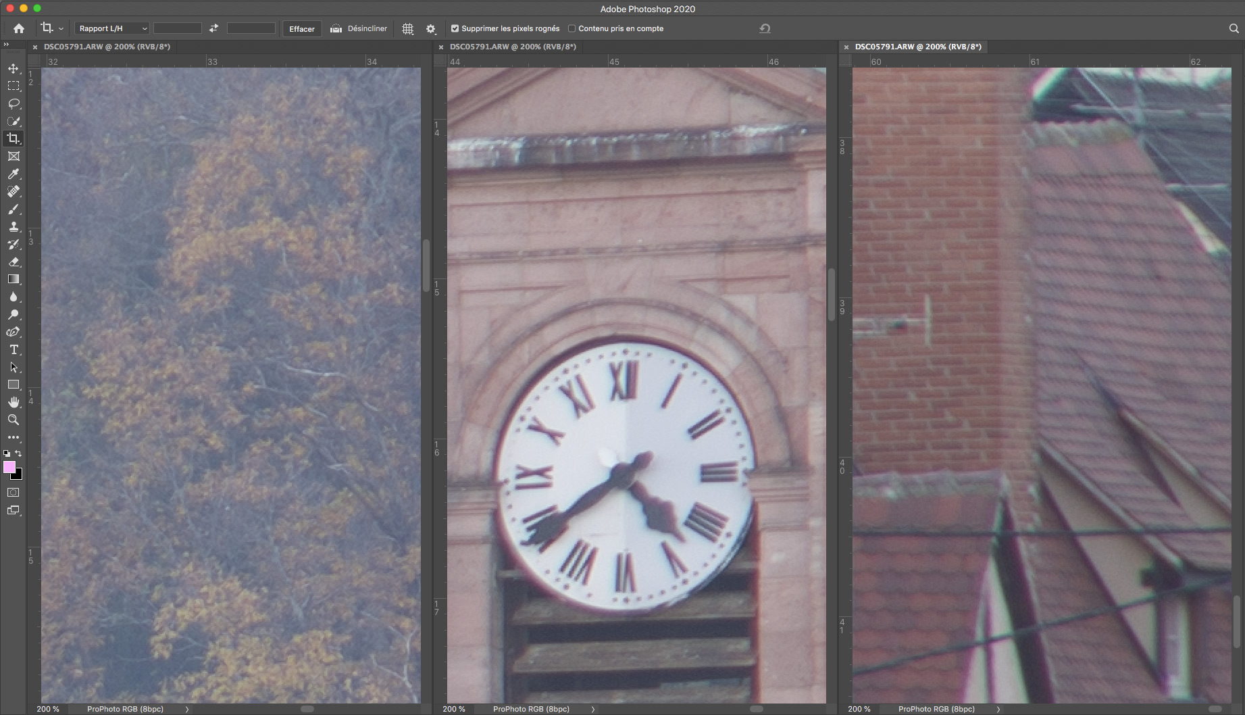Image resolution: width=1245 pixels, height=715 pixels.
Task: Choose the Eraser tool
Action: pos(14,262)
